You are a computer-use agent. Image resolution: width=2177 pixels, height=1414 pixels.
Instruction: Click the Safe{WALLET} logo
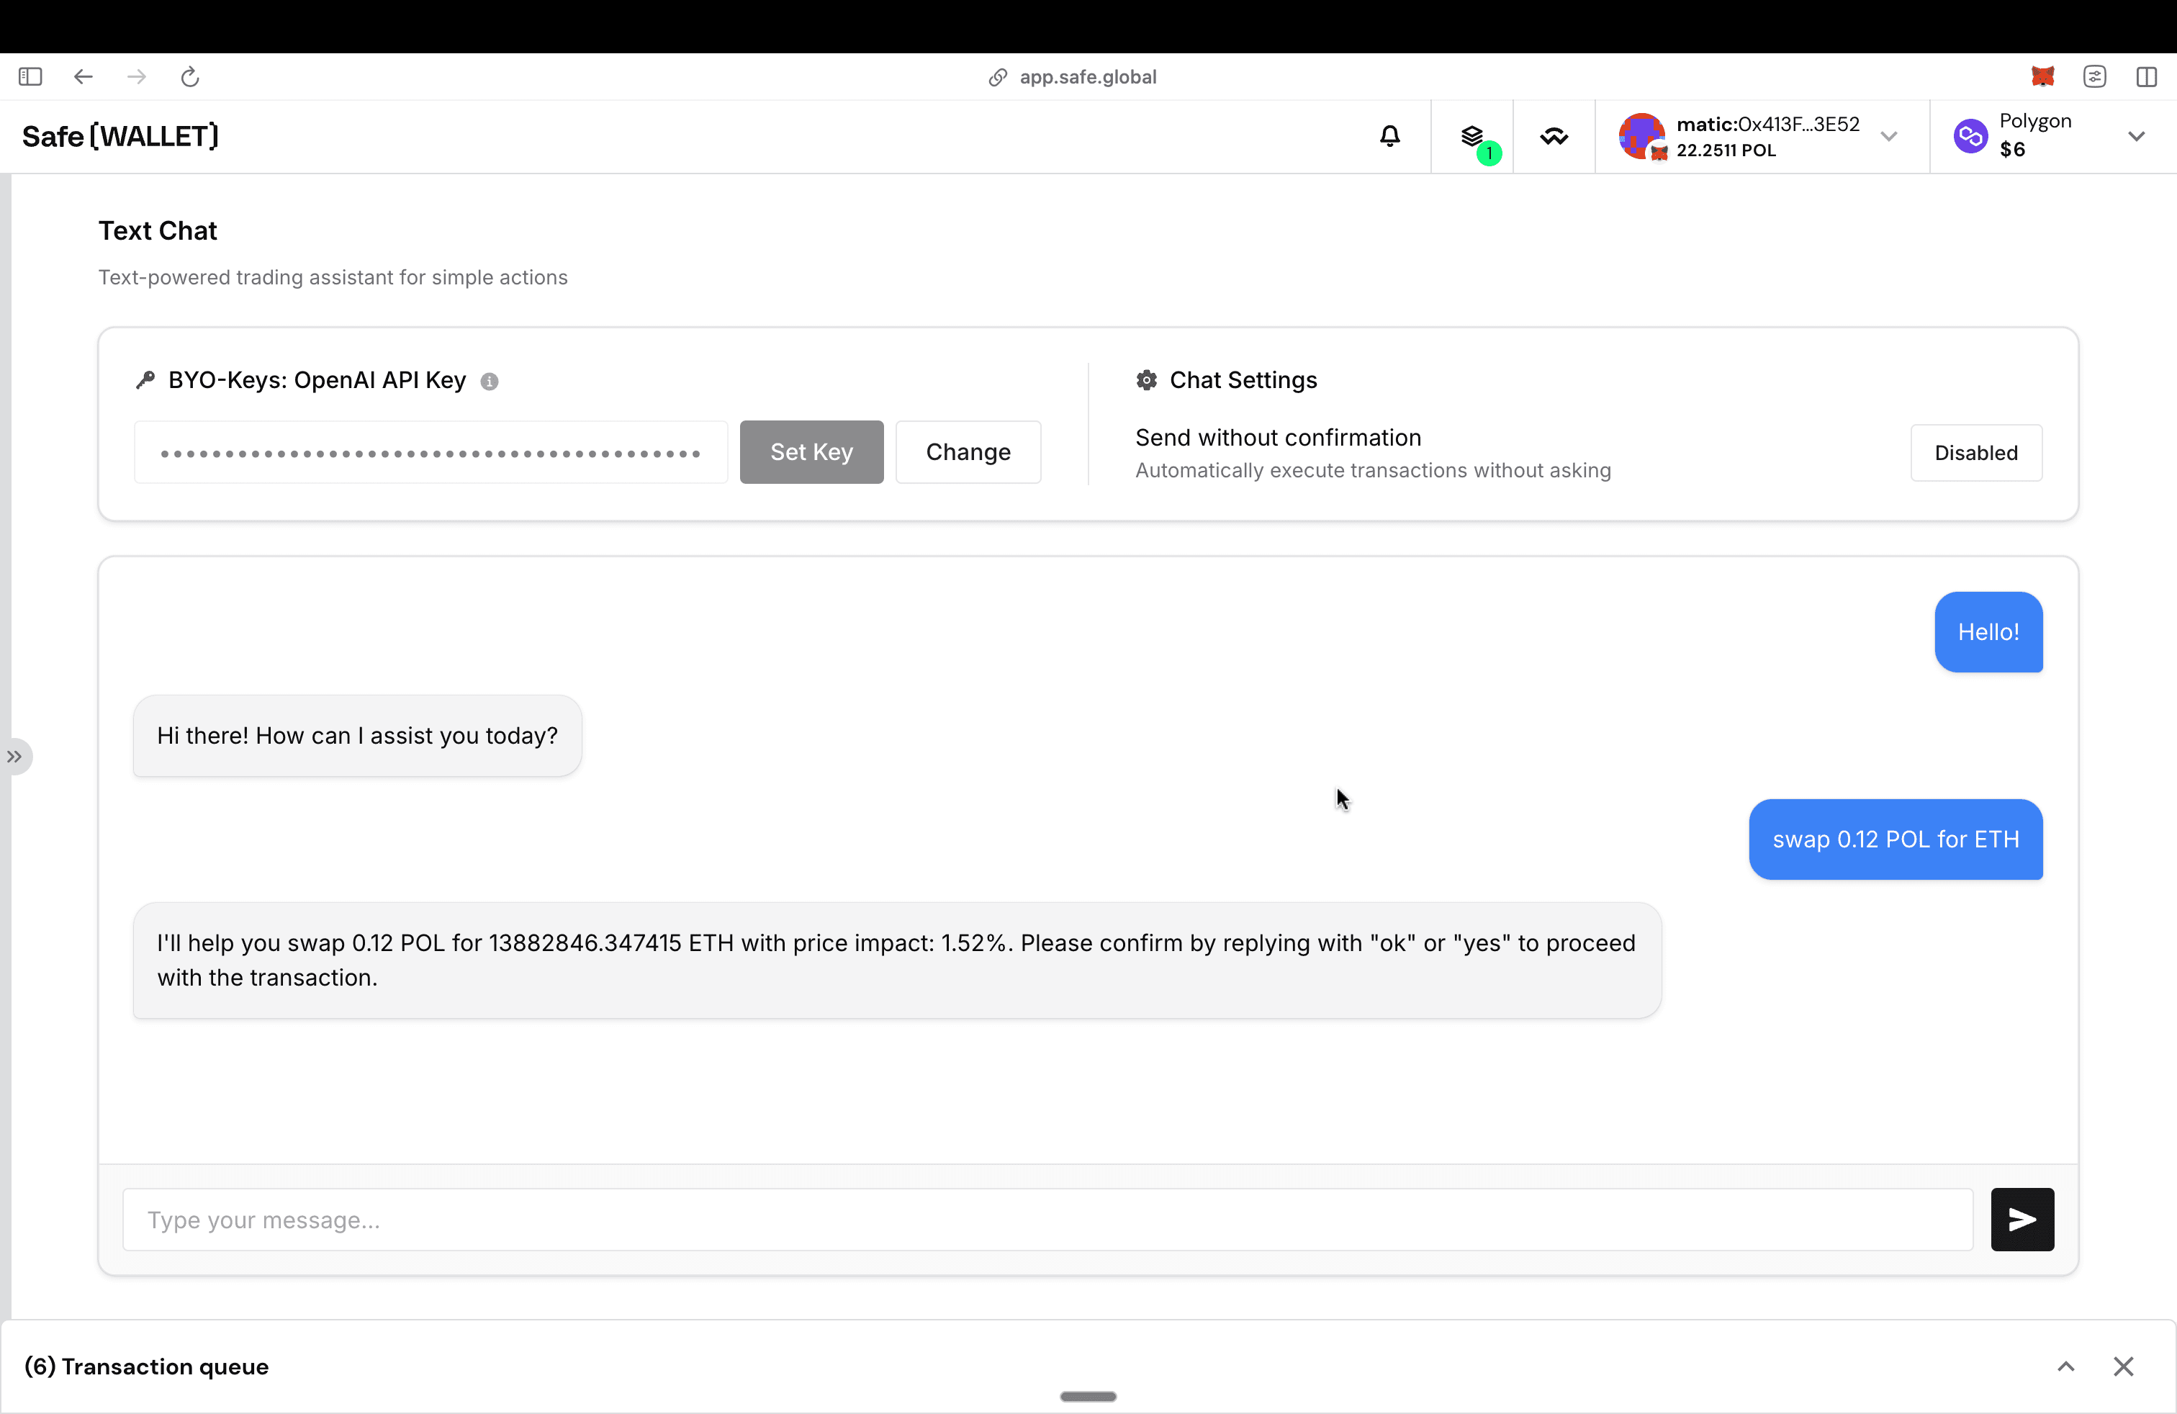[x=120, y=136]
